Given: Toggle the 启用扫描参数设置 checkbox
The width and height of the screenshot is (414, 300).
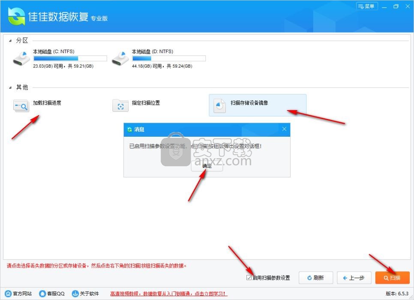Looking at the screenshot, I should click(x=249, y=278).
